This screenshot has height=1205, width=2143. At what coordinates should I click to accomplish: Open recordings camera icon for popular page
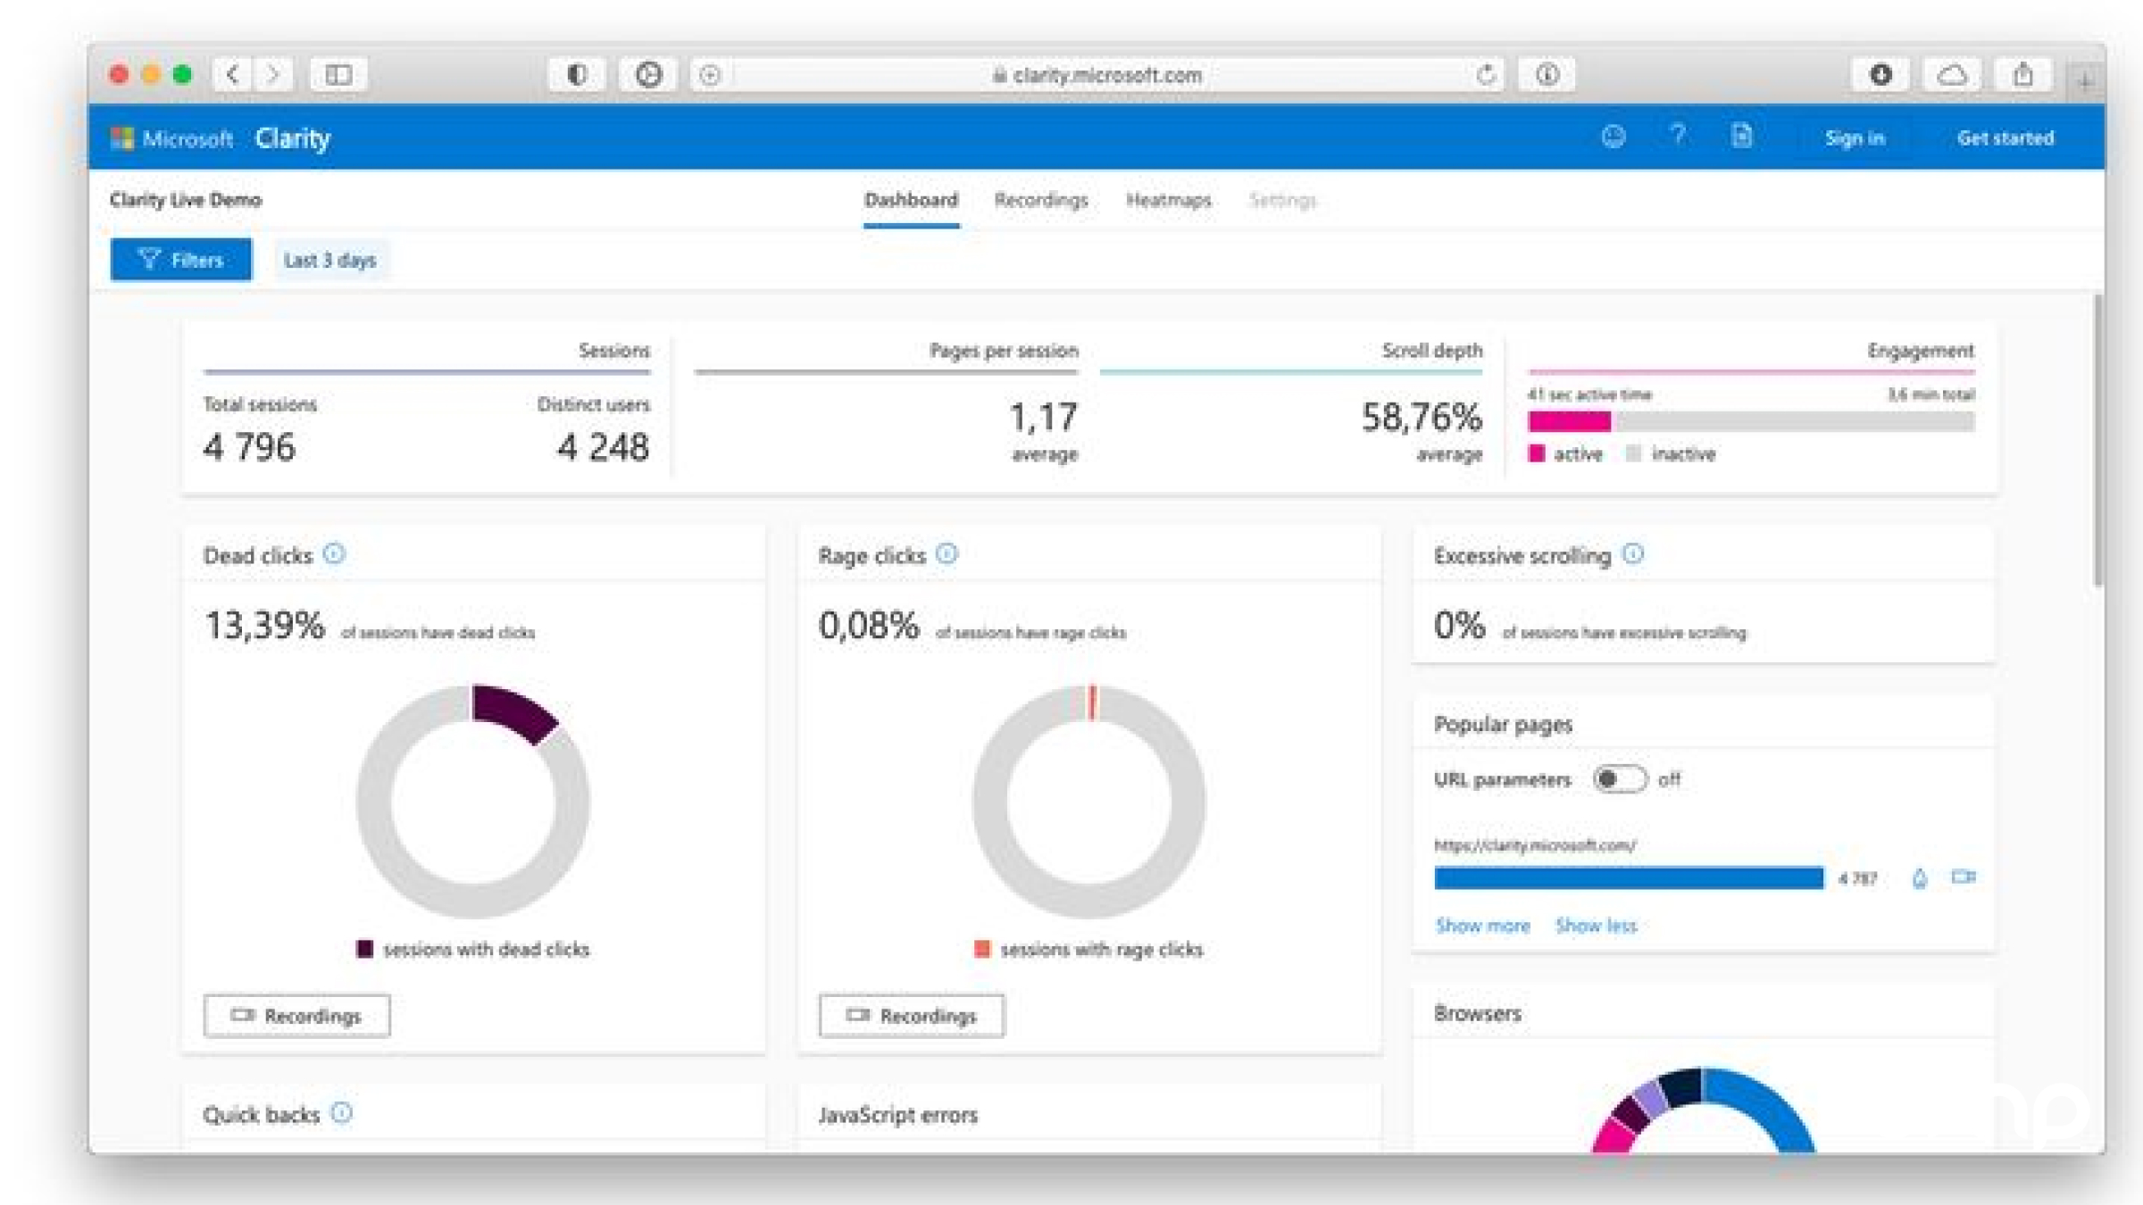pyautogui.click(x=1963, y=877)
